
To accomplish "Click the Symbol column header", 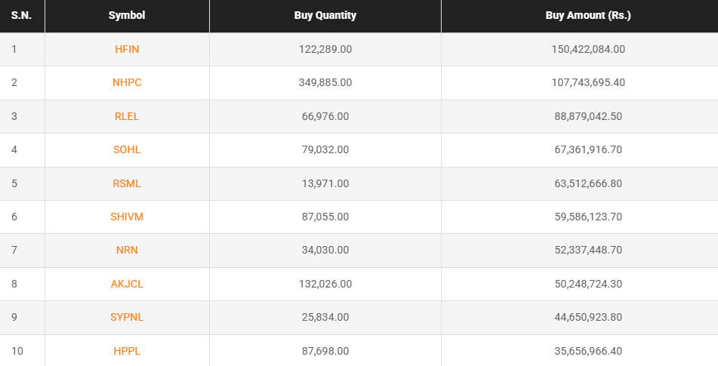I will [x=127, y=15].
